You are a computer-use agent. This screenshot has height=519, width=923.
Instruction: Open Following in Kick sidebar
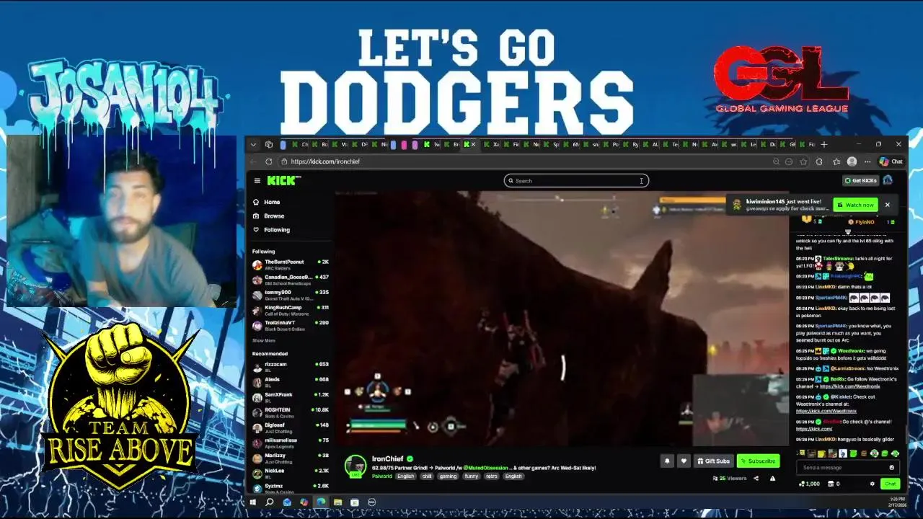[271, 230]
